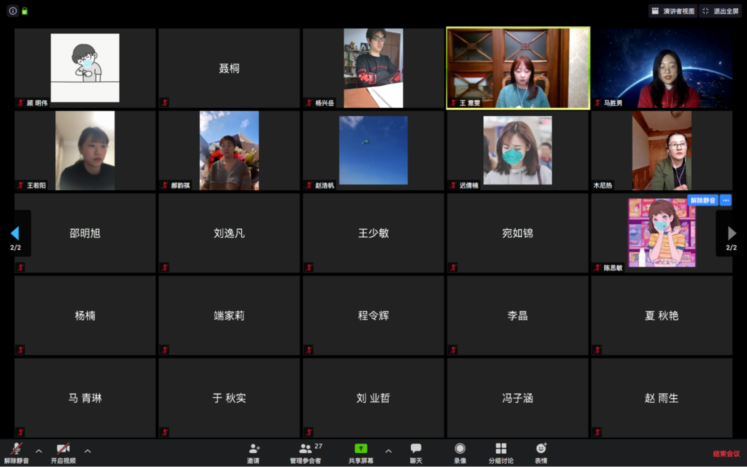Open more options on 陈思敏's video tile
Screen dimensions: 747x467
[x=725, y=200]
